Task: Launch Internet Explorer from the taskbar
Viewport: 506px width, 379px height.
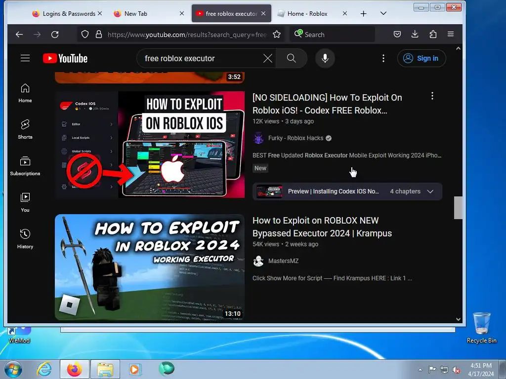Action: point(44,369)
